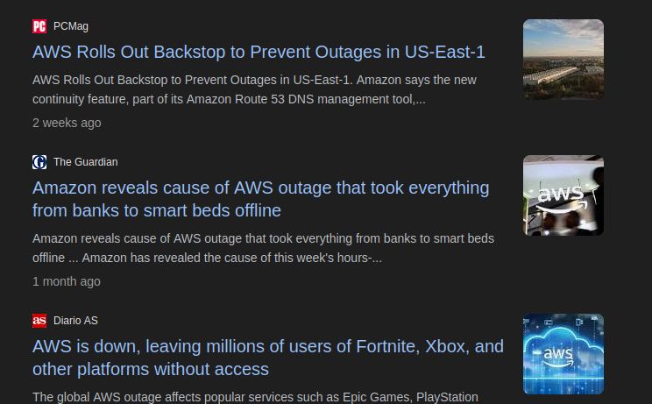Click the 'Diario AS' source name
652x404 pixels.
[x=75, y=321]
